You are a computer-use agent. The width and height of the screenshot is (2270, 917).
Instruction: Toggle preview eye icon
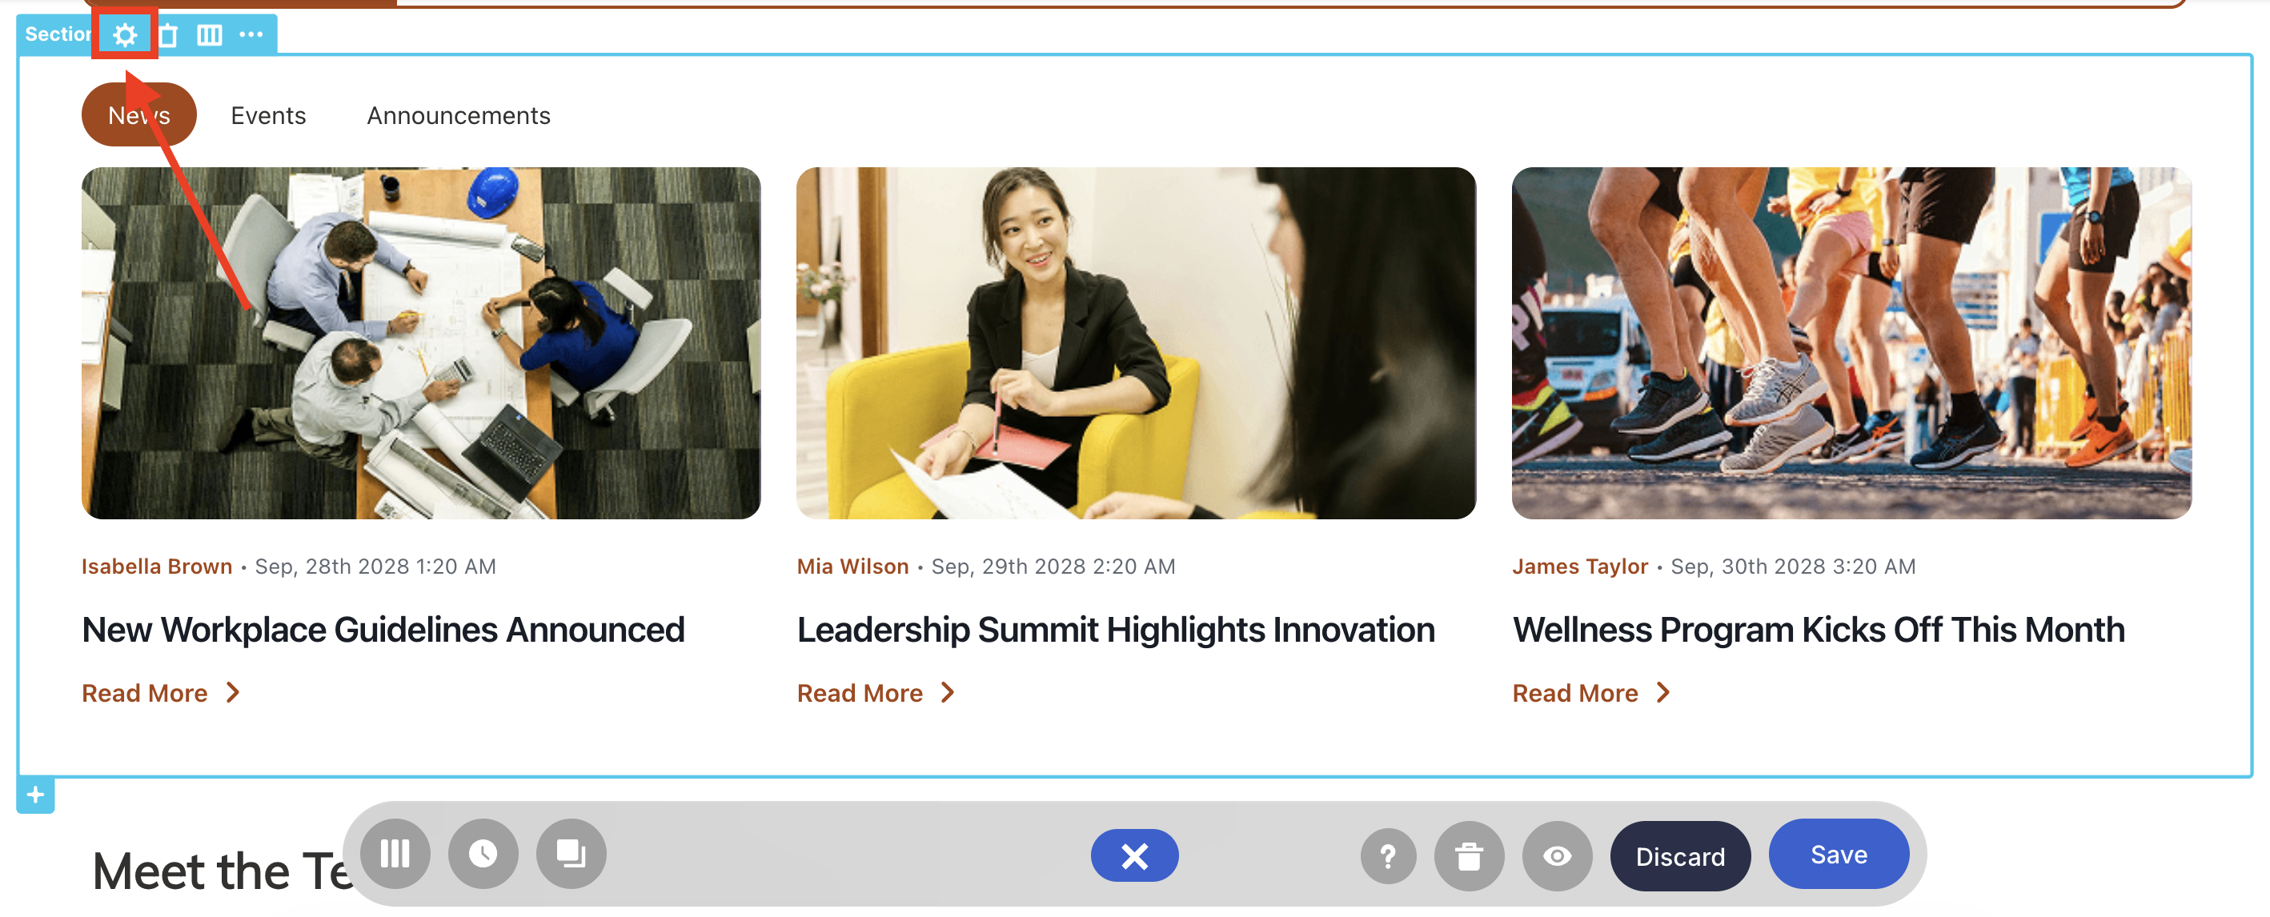(1557, 855)
